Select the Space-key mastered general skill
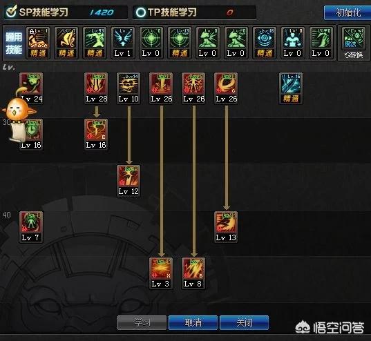The width and height of the screenshot is (371, 341). (x=38, y=43)
